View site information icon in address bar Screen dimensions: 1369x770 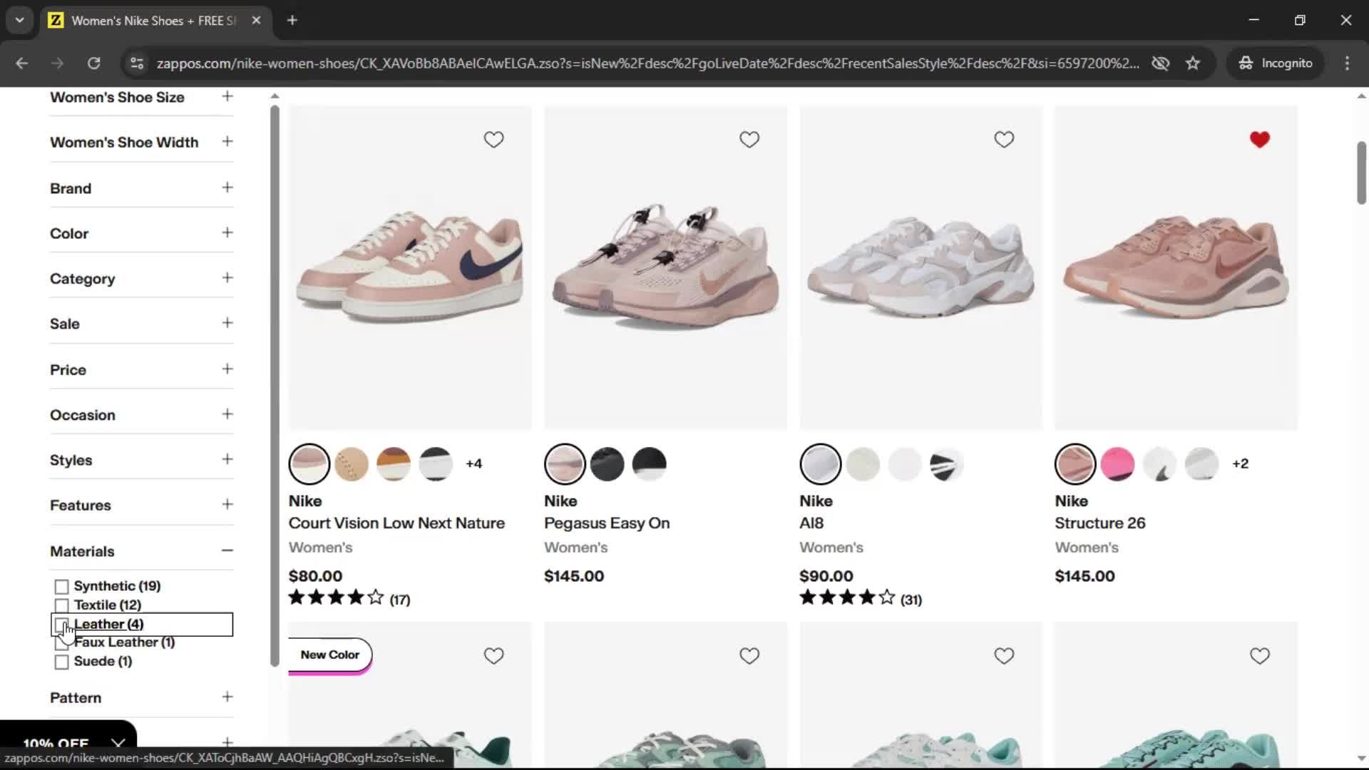tap(136, 63)
